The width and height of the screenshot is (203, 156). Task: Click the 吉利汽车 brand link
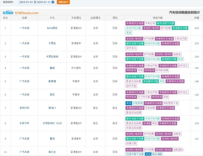pos(24,108)
